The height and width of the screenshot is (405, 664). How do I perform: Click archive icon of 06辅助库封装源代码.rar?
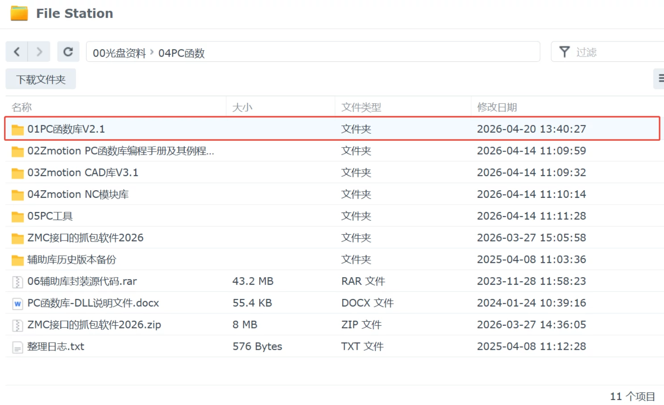click(x=17, y=282)
